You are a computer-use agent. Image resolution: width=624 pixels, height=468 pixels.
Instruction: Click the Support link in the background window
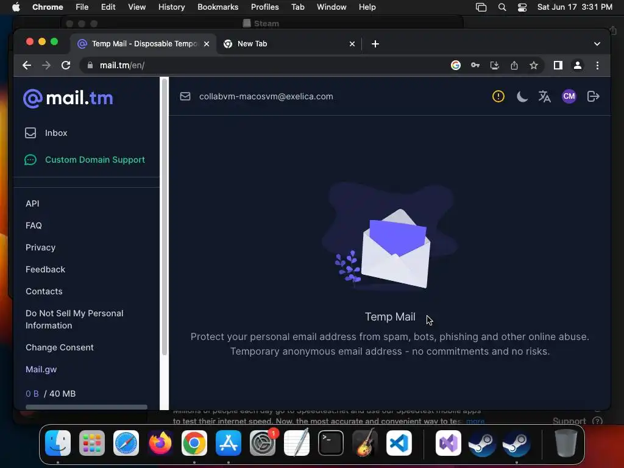pyautogui.click(x=569, y=421)
